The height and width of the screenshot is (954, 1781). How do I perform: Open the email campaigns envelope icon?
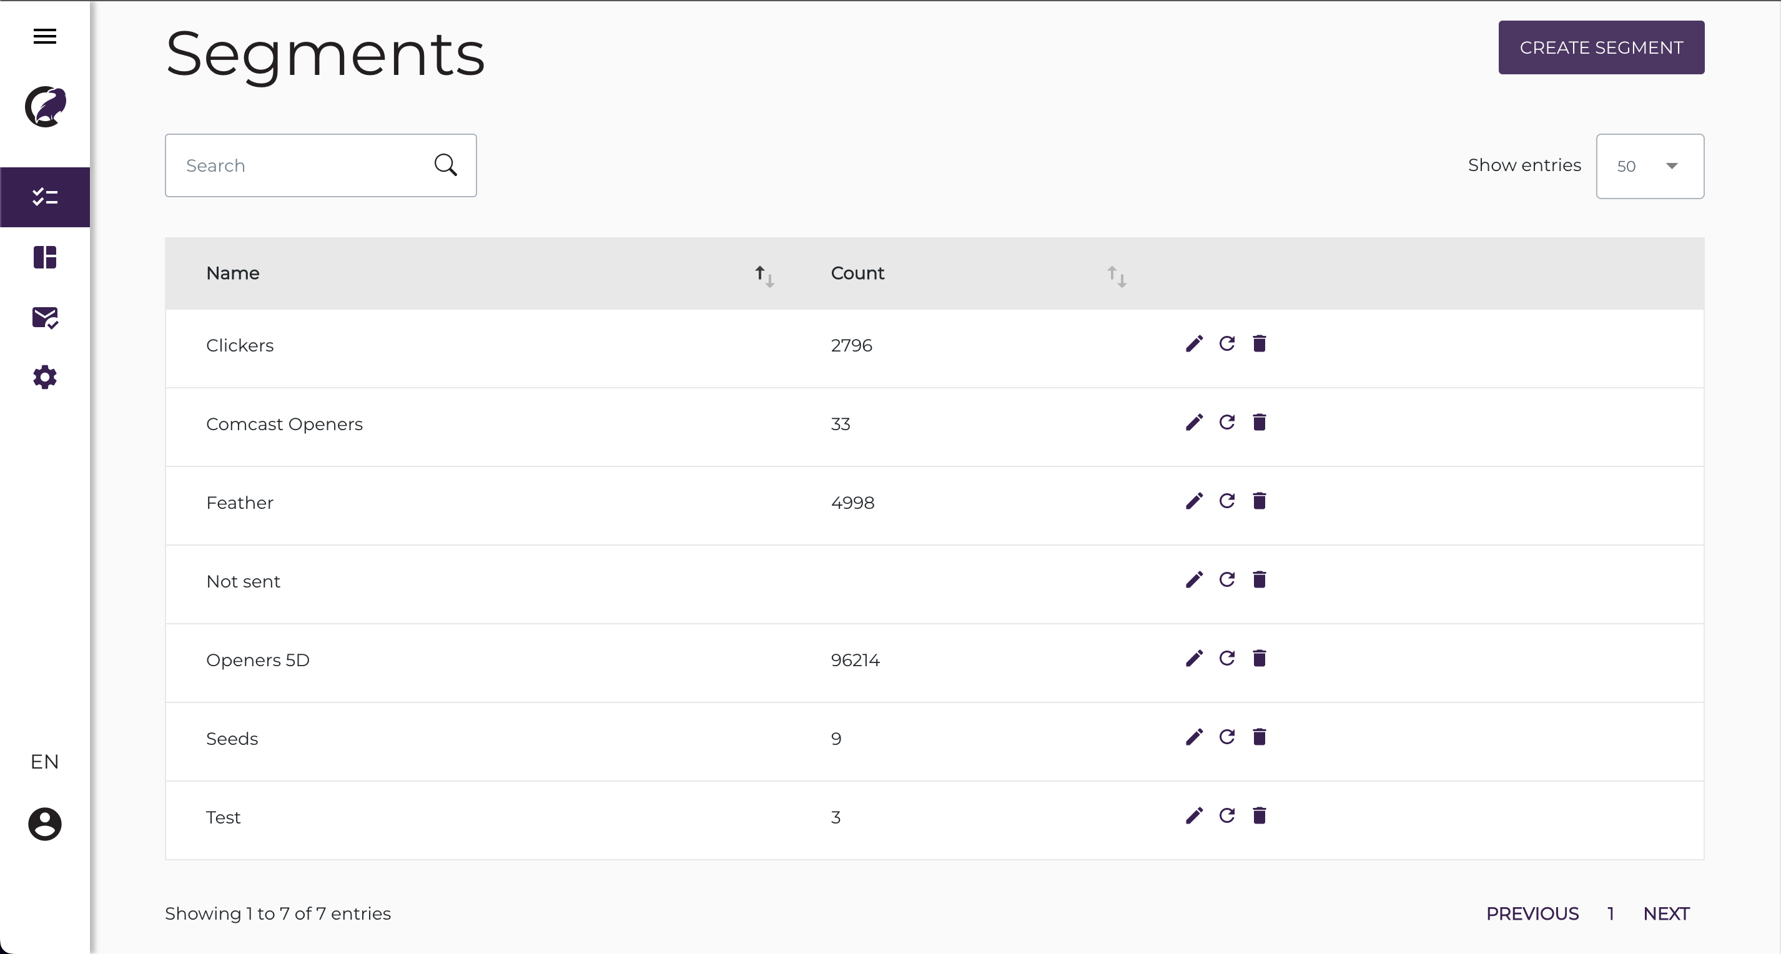[45, 317]
